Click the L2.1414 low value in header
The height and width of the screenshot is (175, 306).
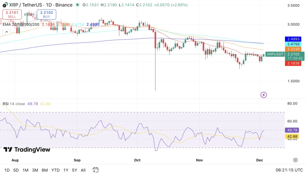pos(126,5)
